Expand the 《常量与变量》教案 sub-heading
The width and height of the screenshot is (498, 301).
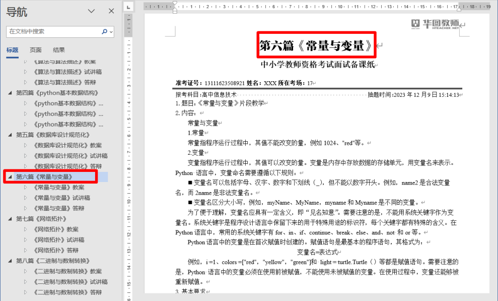click(26, 188)
